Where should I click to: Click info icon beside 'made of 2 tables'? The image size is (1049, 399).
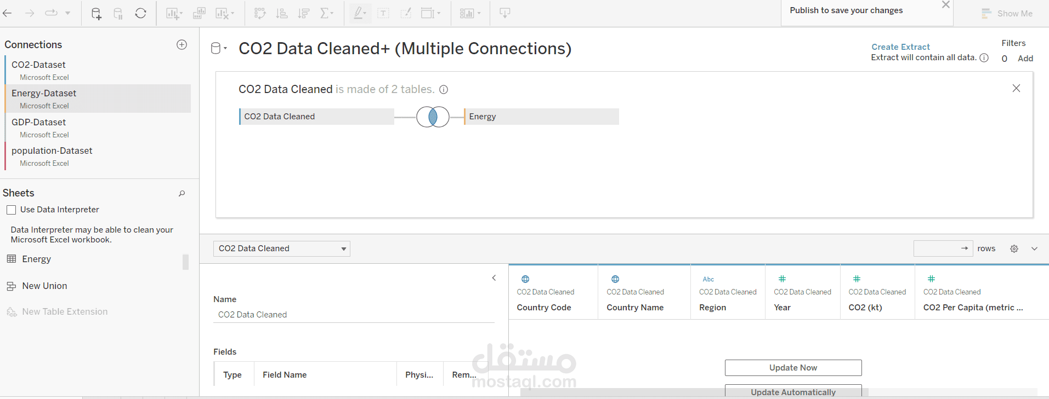[444, 89]
